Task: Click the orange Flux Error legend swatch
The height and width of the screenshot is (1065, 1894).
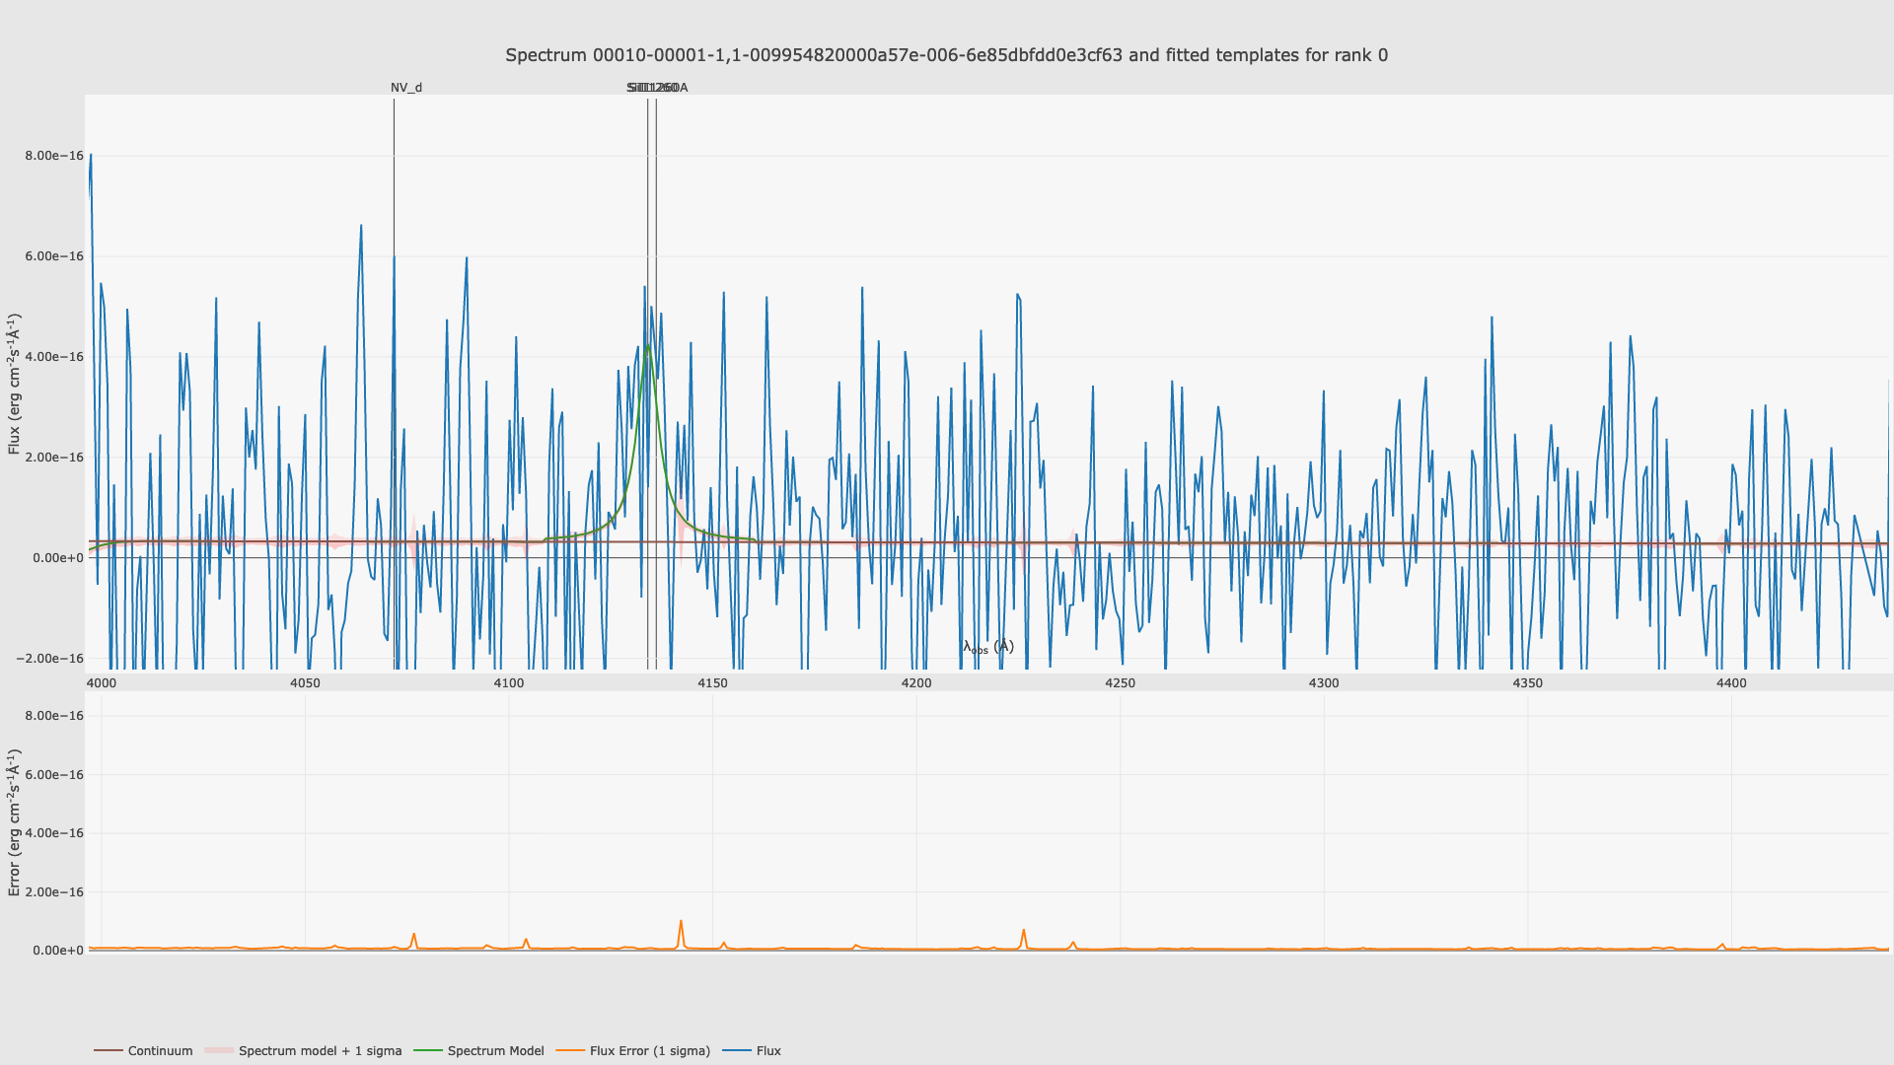Action: 570,1051
